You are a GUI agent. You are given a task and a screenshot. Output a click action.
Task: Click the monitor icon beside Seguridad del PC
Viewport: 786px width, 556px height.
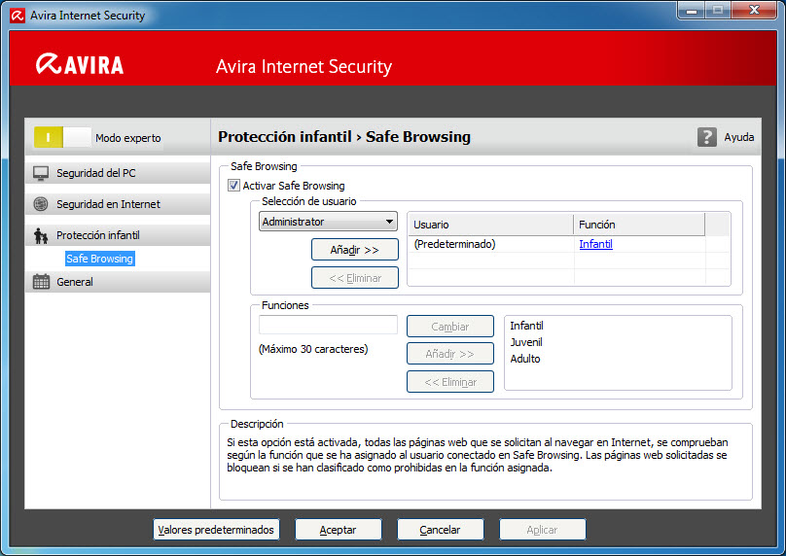point(41,173)
